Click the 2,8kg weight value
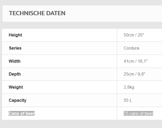162x128 pixels. 129,87
